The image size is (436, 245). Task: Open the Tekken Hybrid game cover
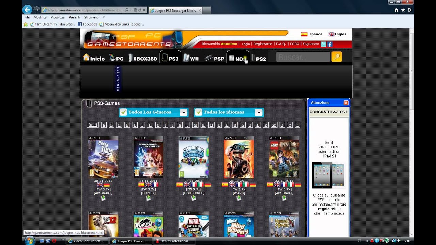tap(149, 158)
